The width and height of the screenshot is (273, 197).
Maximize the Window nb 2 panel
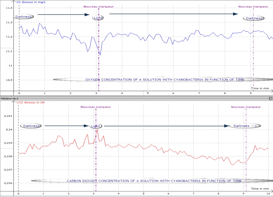coord(270,98)
